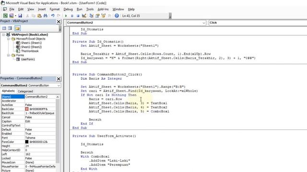Click the Cut scissors icon
The width and height of the screenshot is (307, 172).
coord(27,16)
